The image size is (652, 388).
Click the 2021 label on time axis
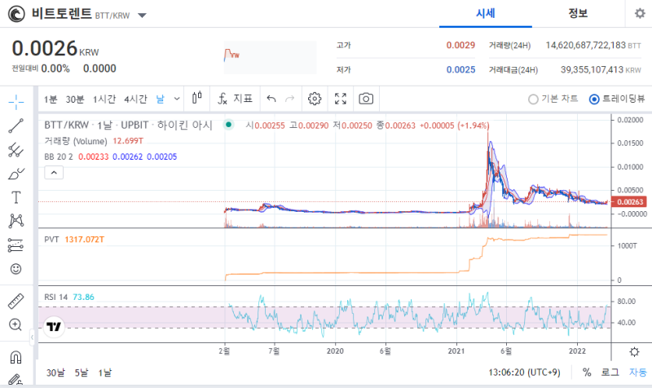tap(456, 351)
